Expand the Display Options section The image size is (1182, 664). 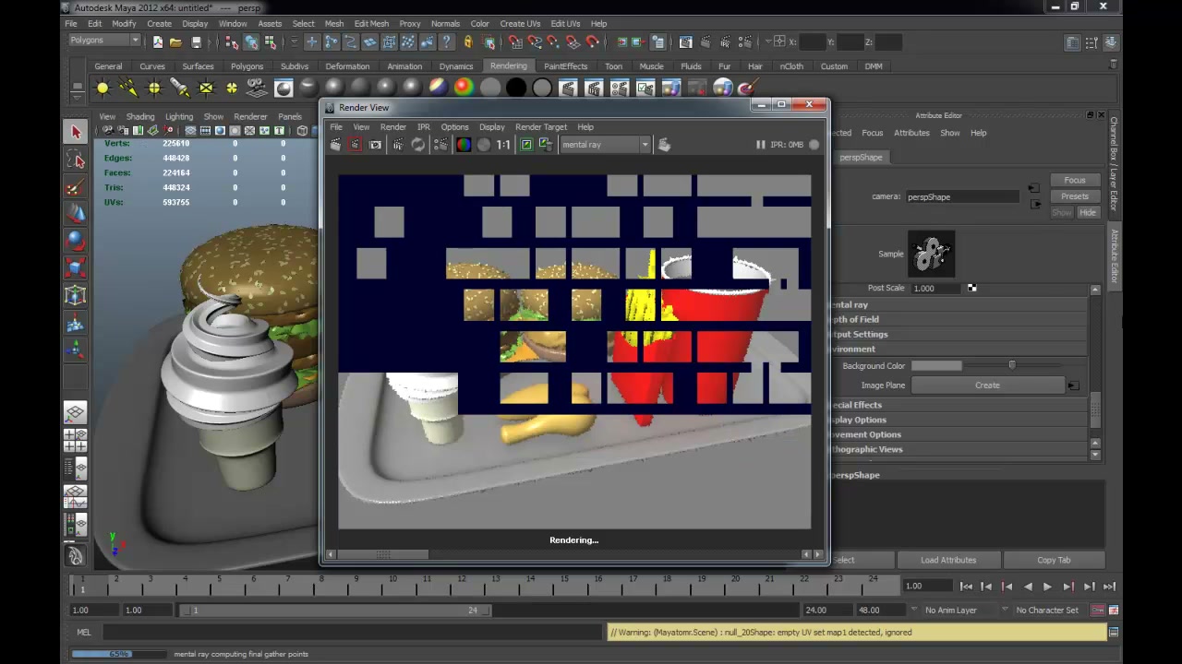pos(960,420)
